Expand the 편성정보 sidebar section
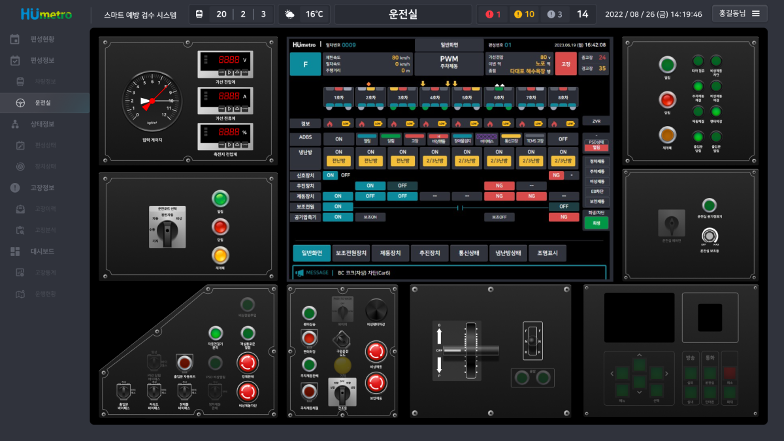The image size is (784, 441). click(42, 60)
